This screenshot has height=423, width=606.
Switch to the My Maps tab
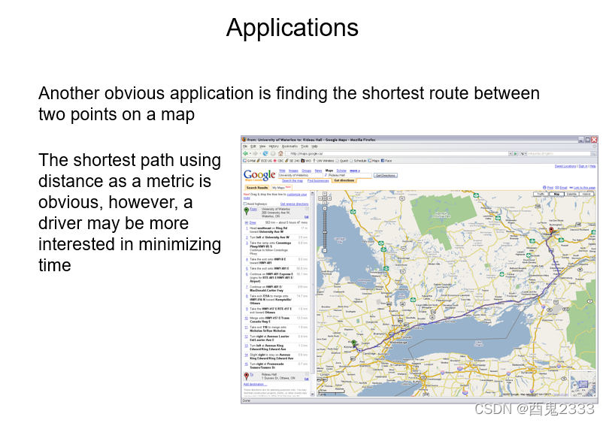click(x=282, y=188)
